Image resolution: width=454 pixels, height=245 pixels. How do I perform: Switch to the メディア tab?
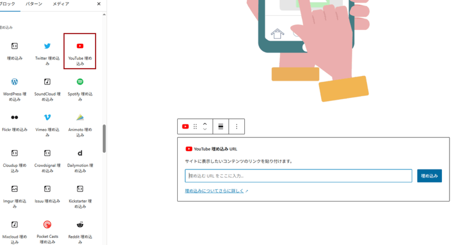[x=61, y=4]
